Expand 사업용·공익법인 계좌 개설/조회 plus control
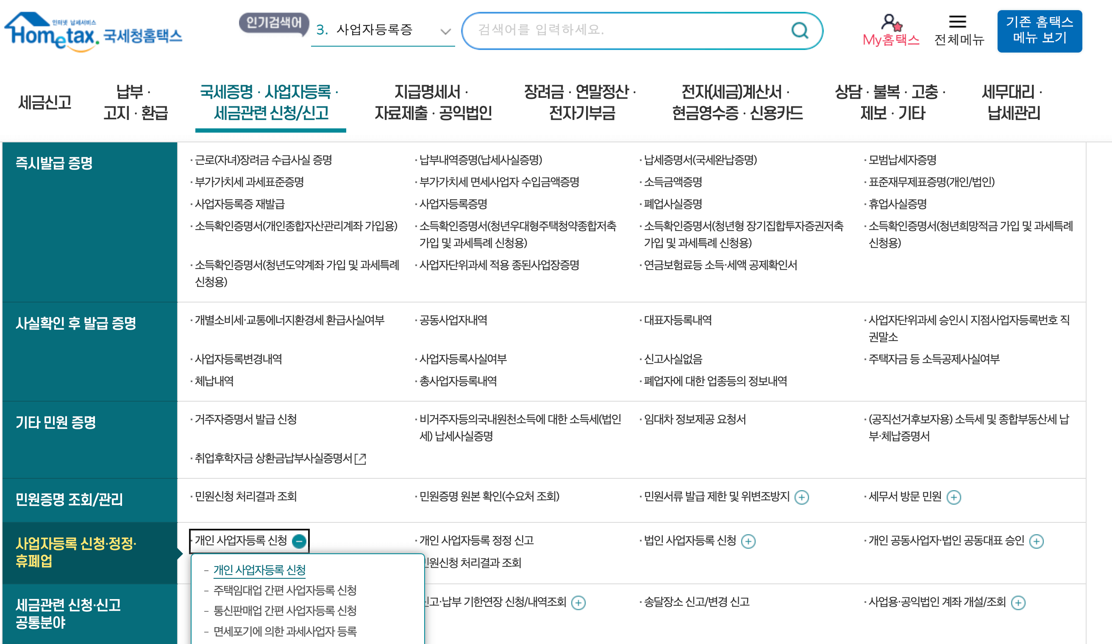 (1017, 602)
